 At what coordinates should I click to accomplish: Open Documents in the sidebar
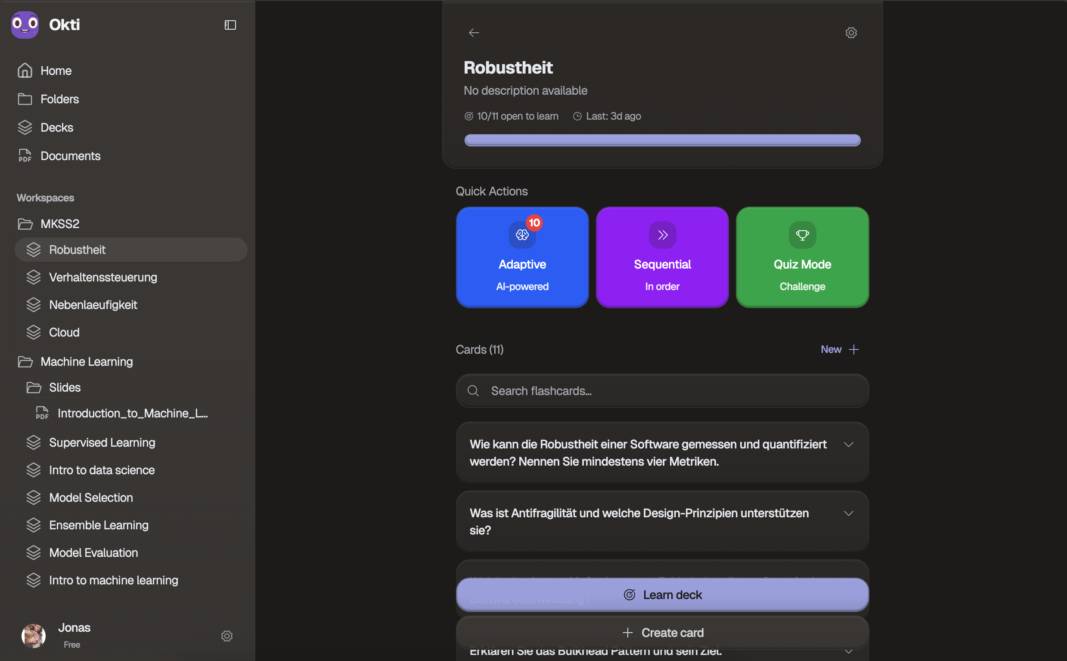[x=71, y=156]
